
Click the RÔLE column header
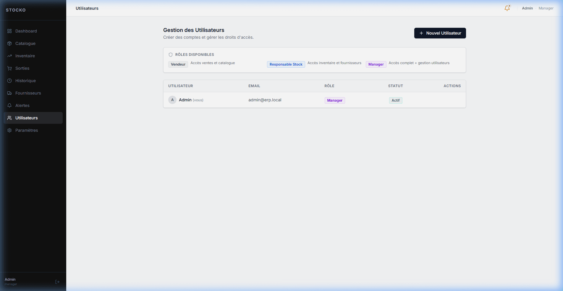point(329,86)
